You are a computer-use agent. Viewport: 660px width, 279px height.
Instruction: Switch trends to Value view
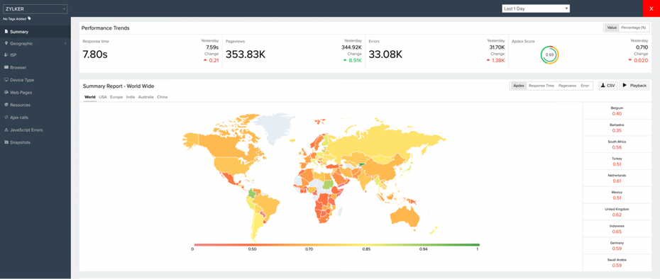pyautogui.click(x=611, y=28)
